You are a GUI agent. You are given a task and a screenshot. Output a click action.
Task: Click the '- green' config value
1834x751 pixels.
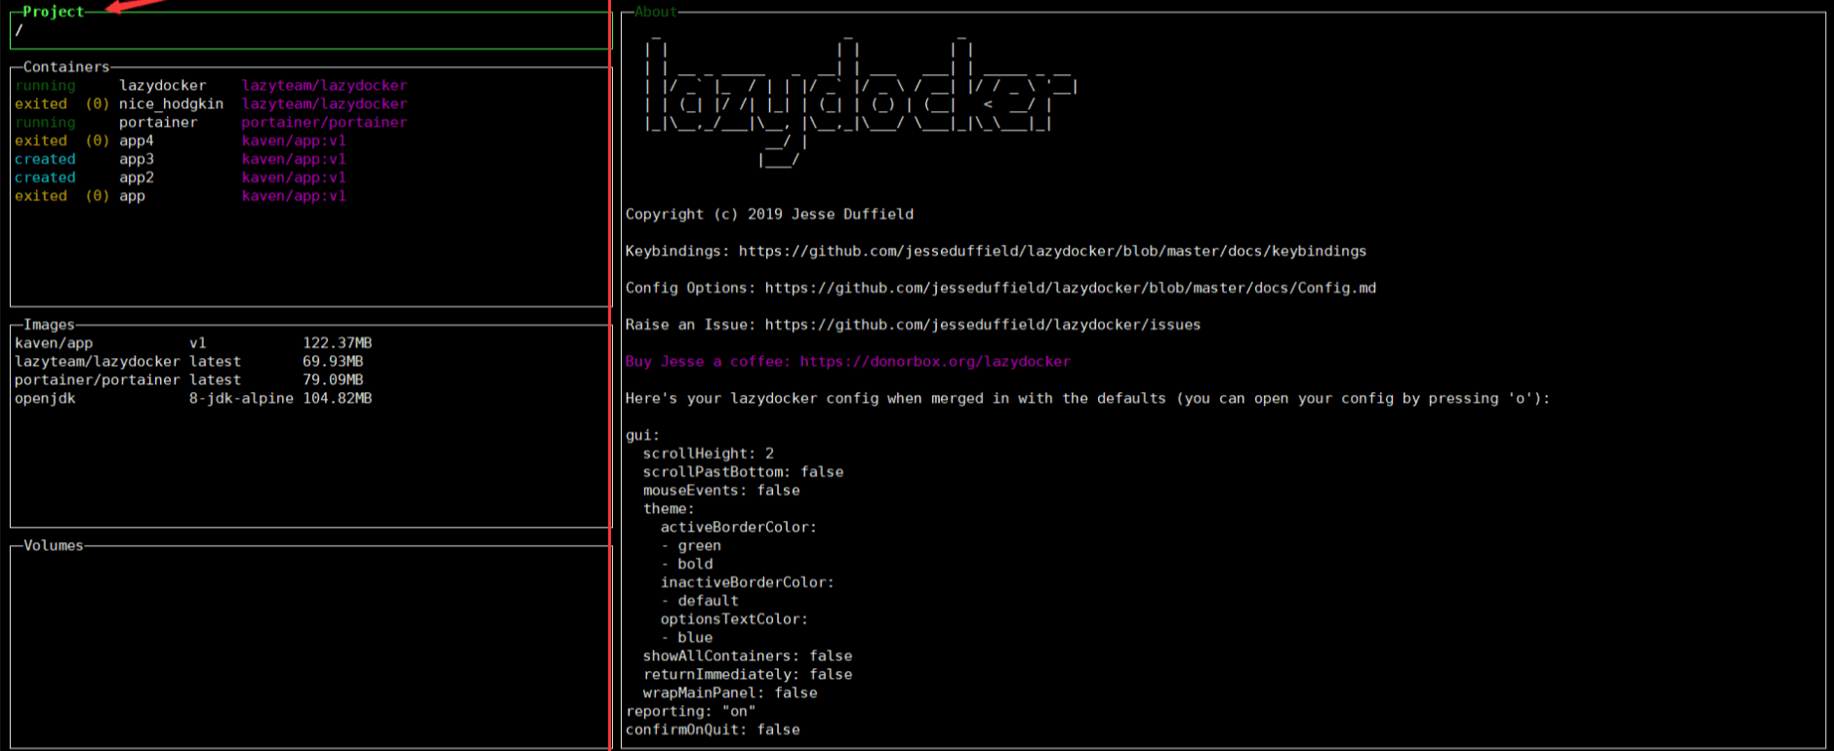tap(691, 546)
